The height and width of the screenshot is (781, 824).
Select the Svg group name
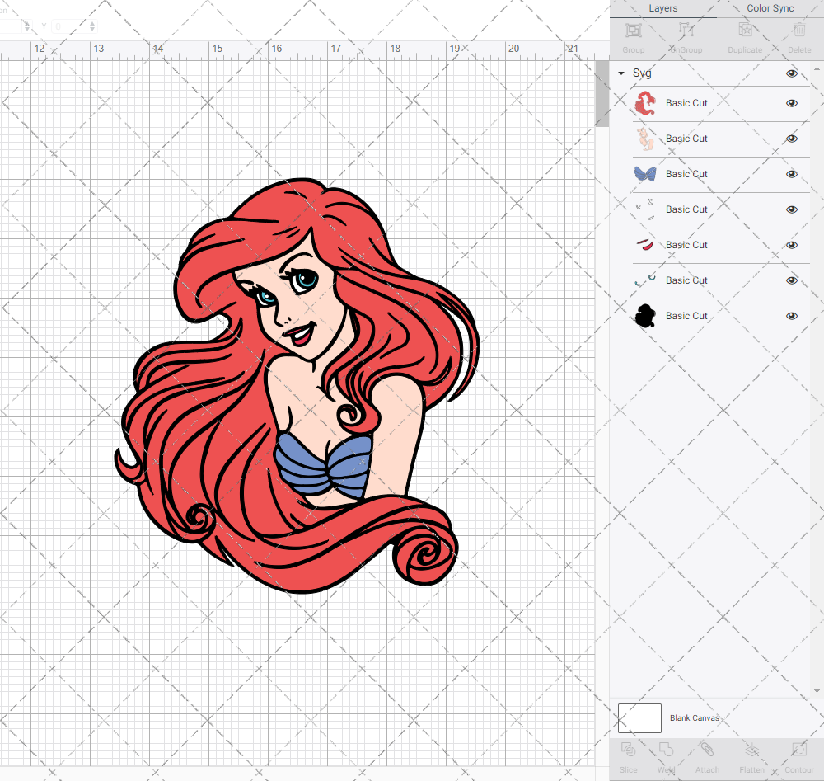point(642,73)
